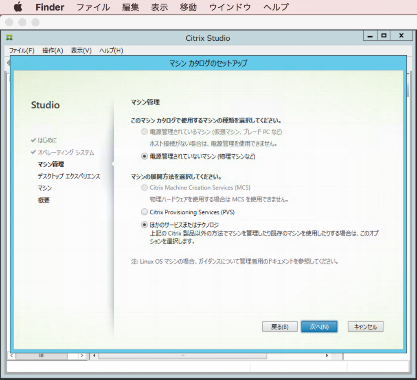Click the マシン カタログのセットアップ dialog title

pyautogui.click(x=208, y=63)
